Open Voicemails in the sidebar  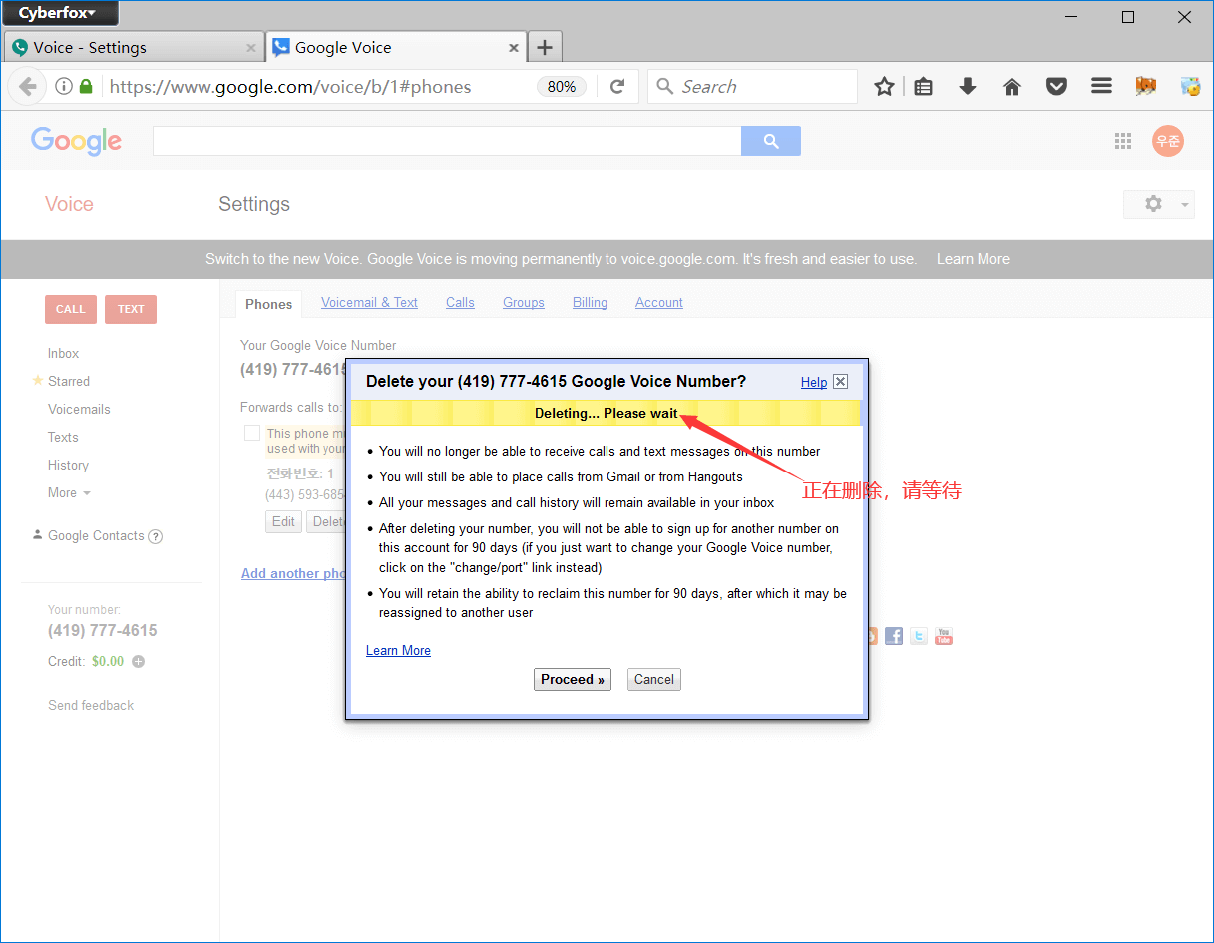tap(79, 409)
